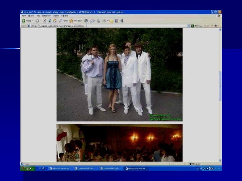This screenshot has width=242, height=181.
Task: Click the Пуск Start button
Action: (28, 169)
